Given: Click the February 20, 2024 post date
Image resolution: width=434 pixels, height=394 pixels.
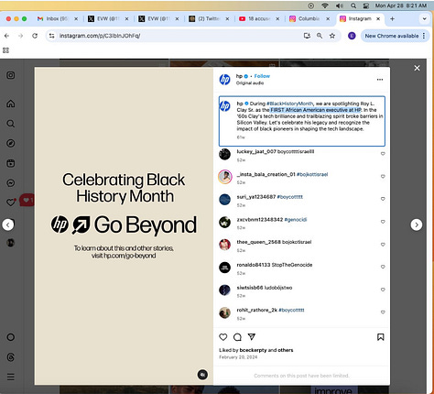Looking at the screenshot, I should (238, 356).
